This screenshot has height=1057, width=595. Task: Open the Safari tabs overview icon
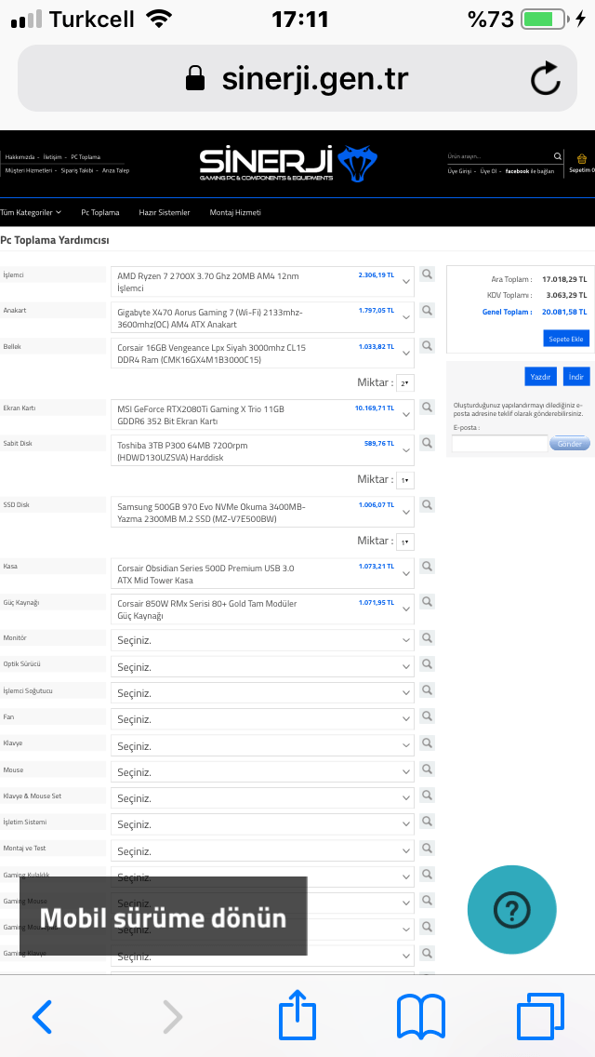[540, 1016]
